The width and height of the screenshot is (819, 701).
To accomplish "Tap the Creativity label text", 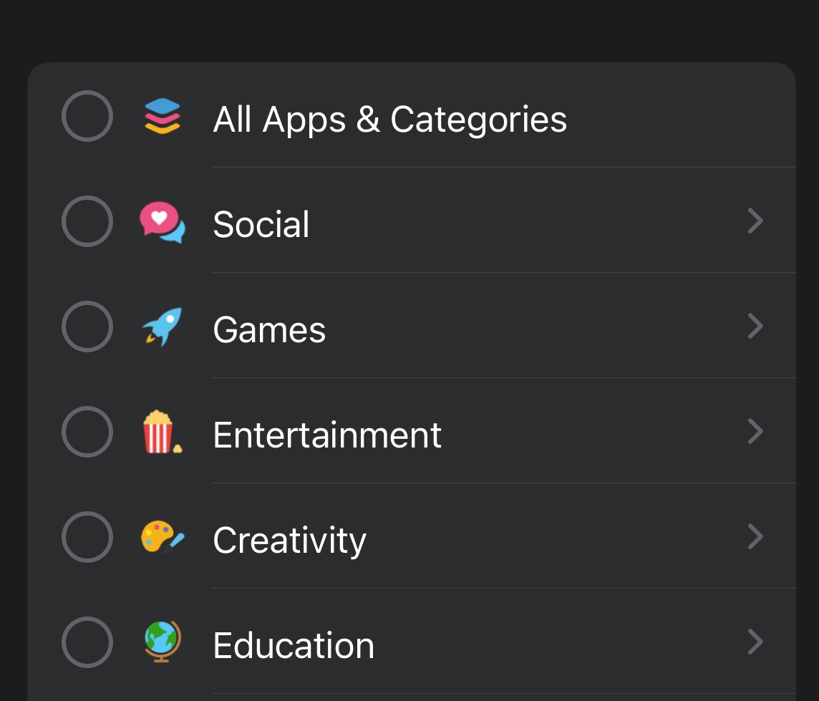I will tap(290, 541).
